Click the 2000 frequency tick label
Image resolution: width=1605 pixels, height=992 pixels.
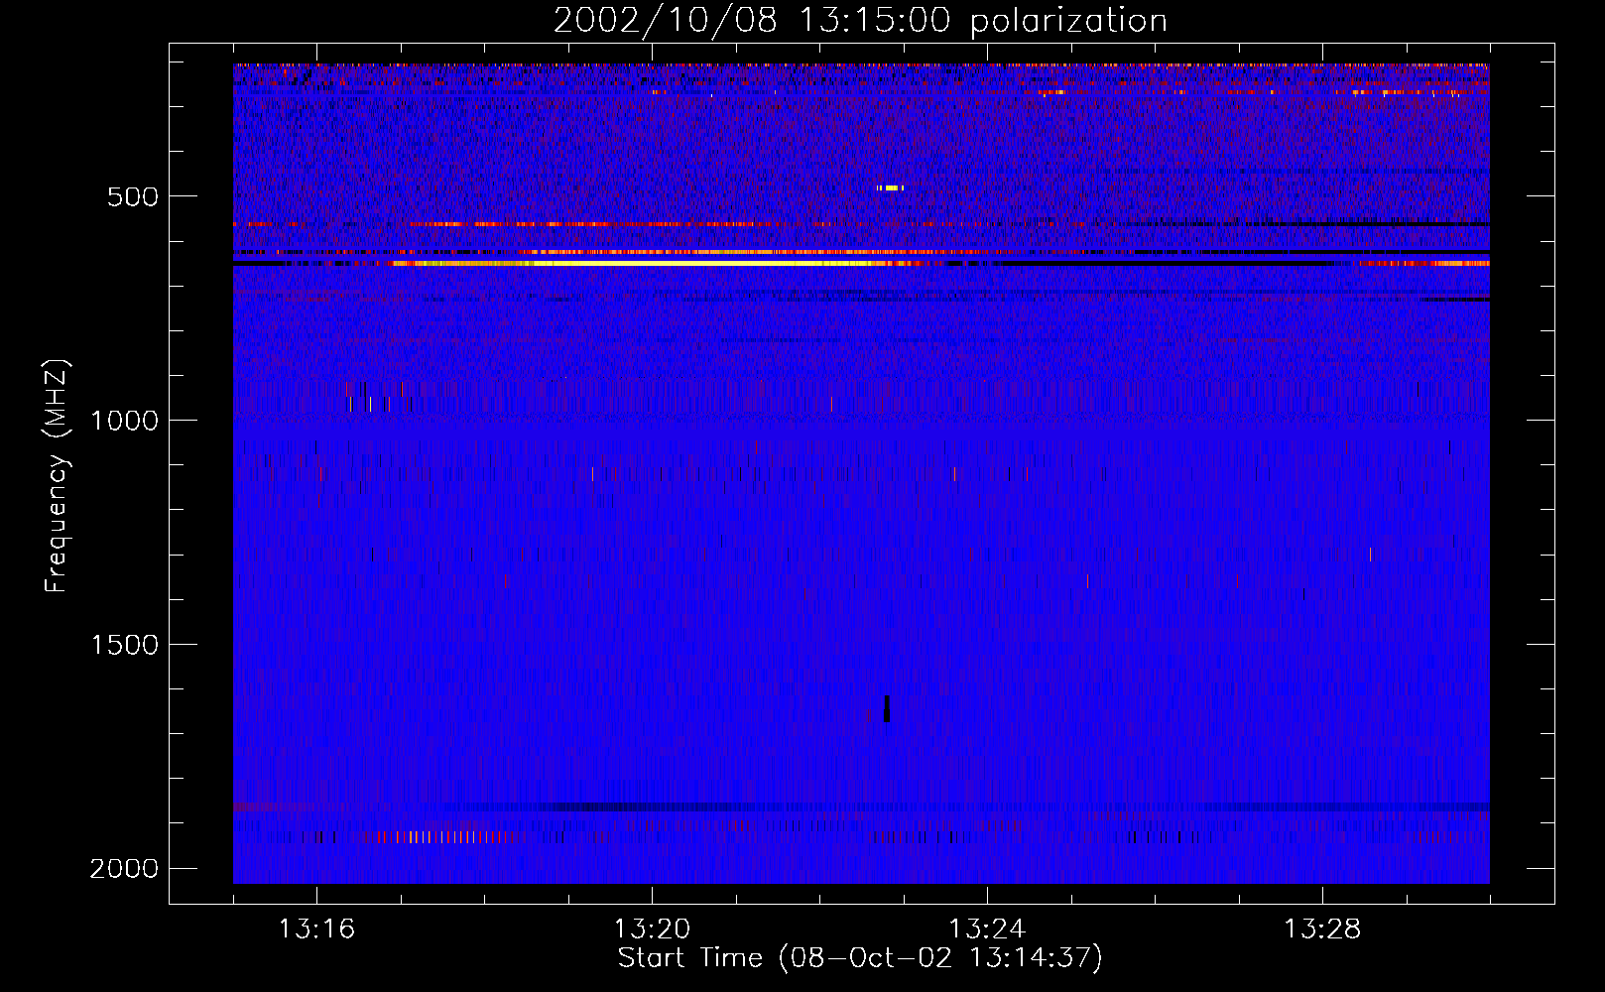[x=124, y=869]
